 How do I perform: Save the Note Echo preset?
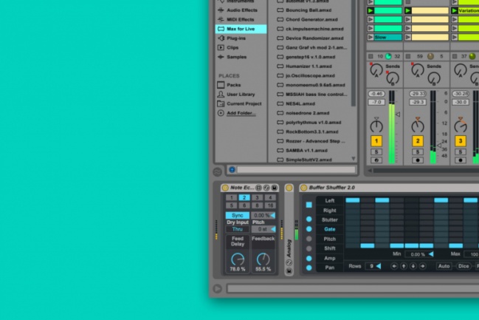pos(275,188)
